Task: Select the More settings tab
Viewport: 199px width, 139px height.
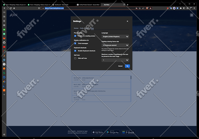Action: [x=92, y=28]
